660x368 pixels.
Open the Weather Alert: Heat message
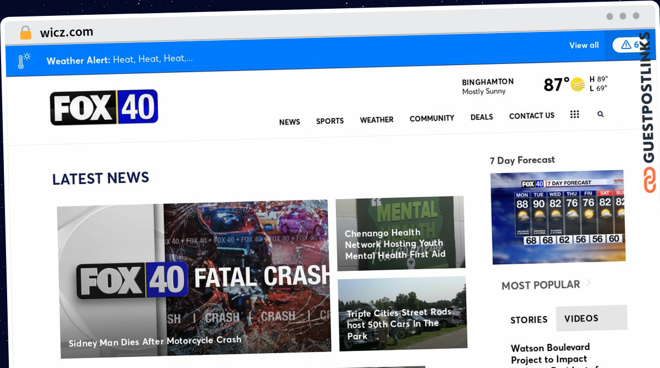(119, 59)
